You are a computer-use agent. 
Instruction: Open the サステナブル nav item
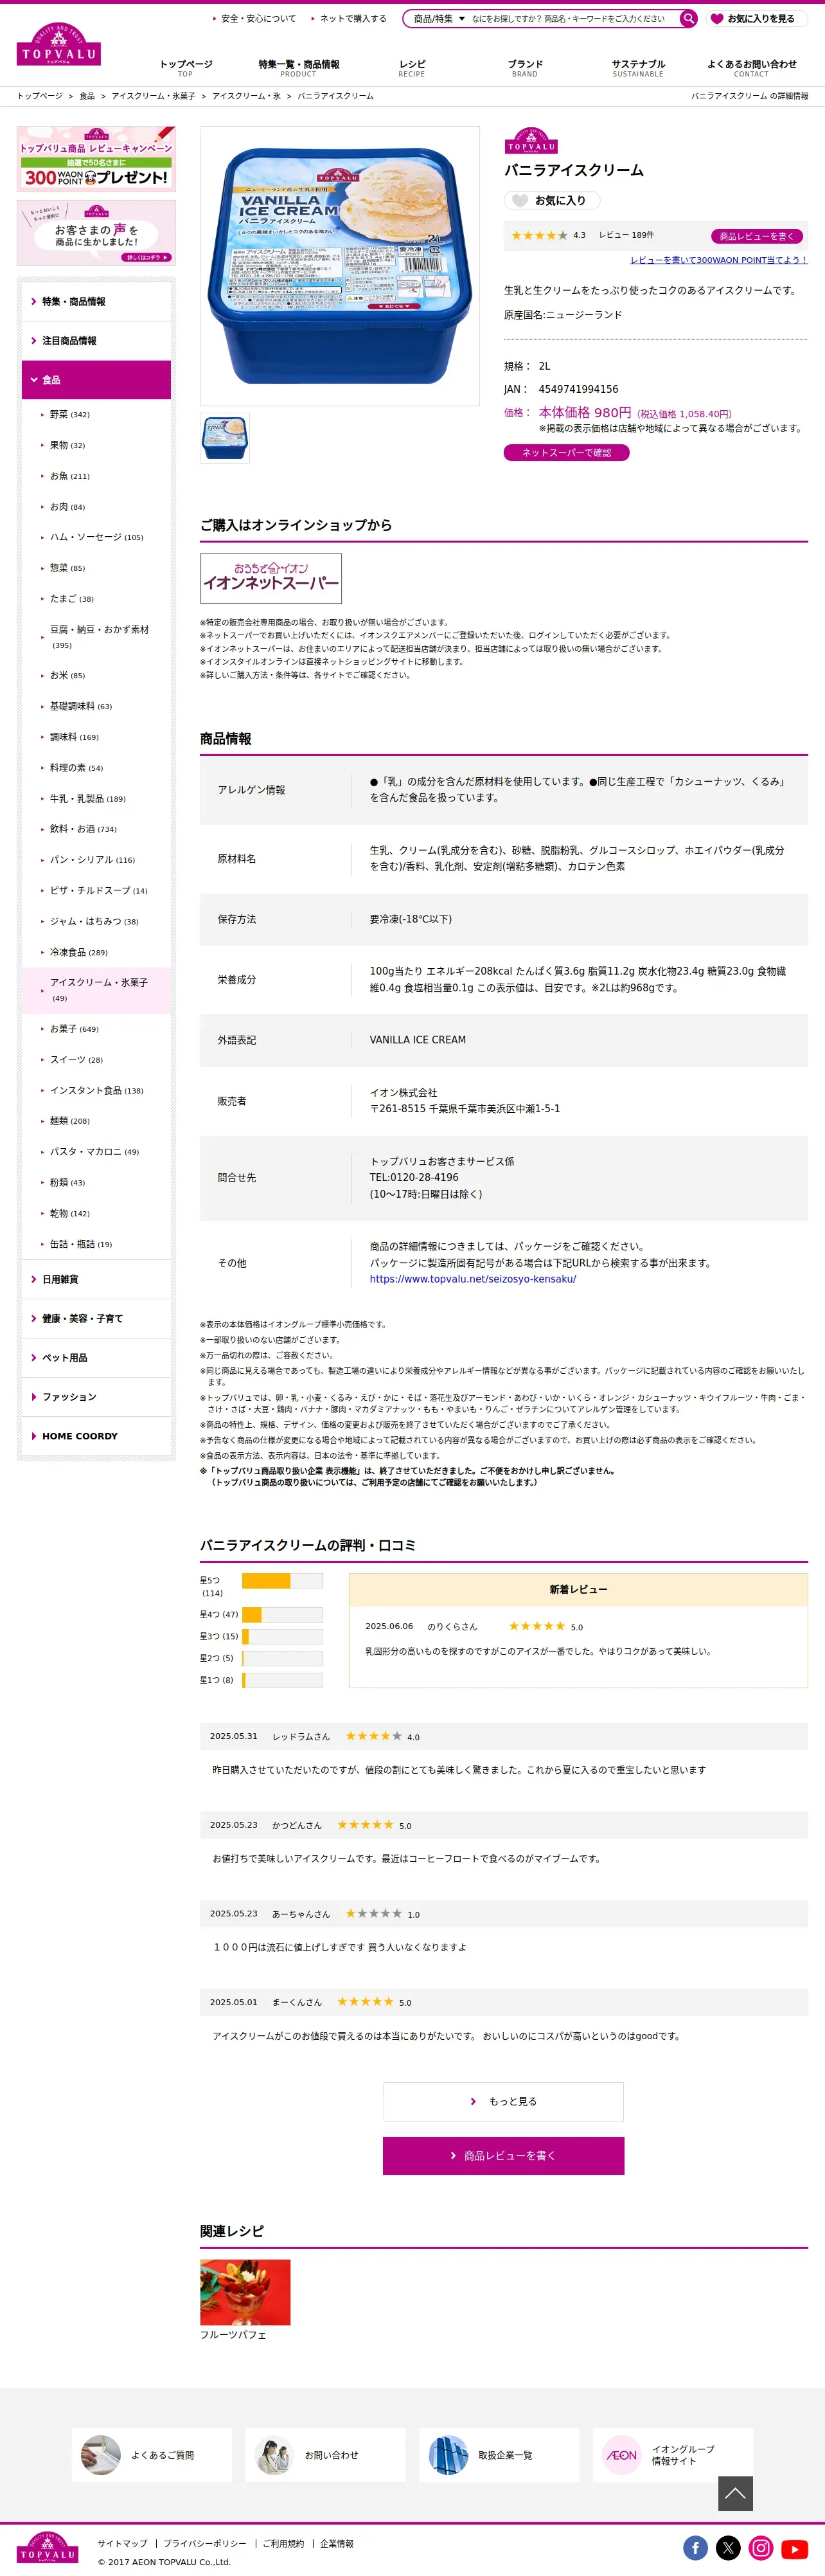[x=638, y=68]
